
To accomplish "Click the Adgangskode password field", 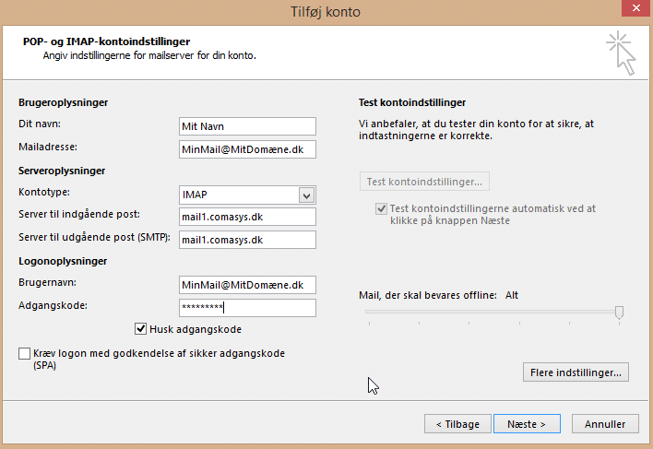I will coord(247,308).
